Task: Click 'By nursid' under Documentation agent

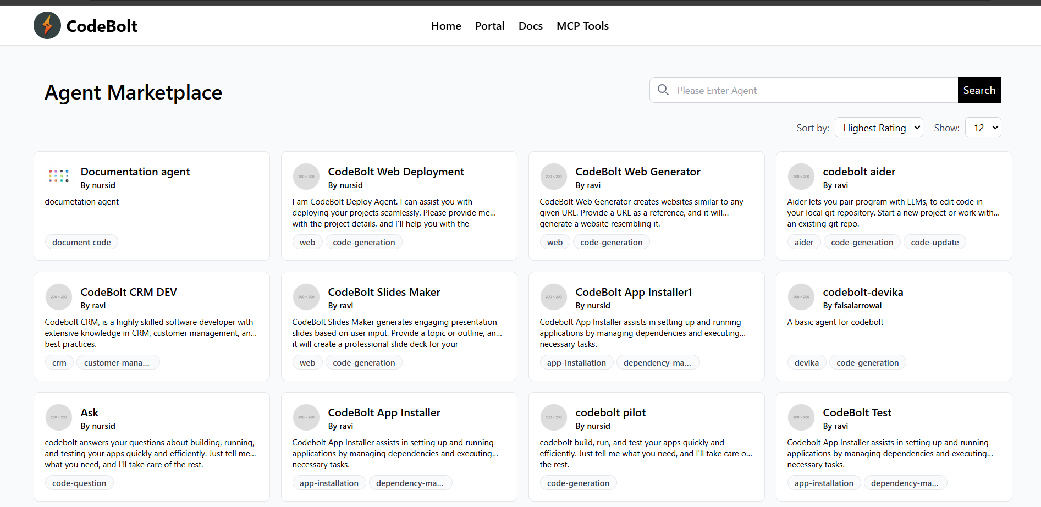Action: (98, 185)
